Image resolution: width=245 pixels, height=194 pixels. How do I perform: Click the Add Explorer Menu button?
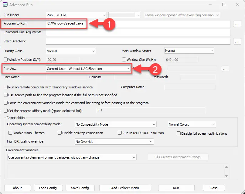(x=125, y=188)
